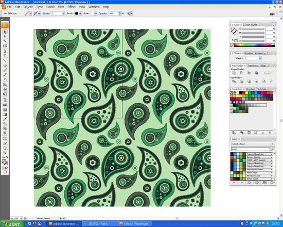Click the Adobe Illustrator taskbar button
This screenshot has width=283, height=227.
pos(64,224)
